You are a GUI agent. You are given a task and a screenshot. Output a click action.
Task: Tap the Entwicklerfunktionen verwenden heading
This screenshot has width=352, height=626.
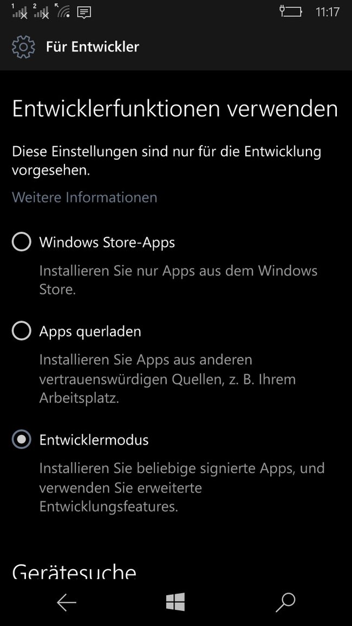[175, 109]
